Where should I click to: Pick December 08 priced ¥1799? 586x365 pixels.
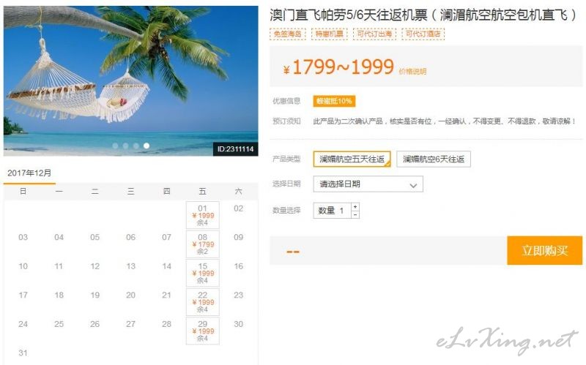203,244
